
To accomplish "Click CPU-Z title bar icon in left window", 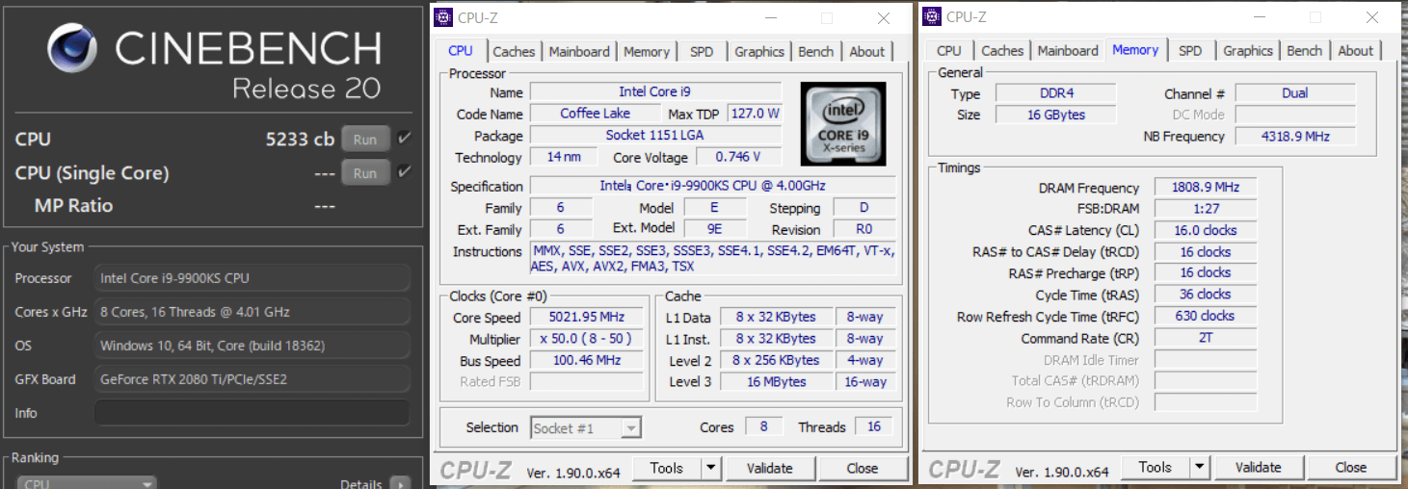I will 442,17.
